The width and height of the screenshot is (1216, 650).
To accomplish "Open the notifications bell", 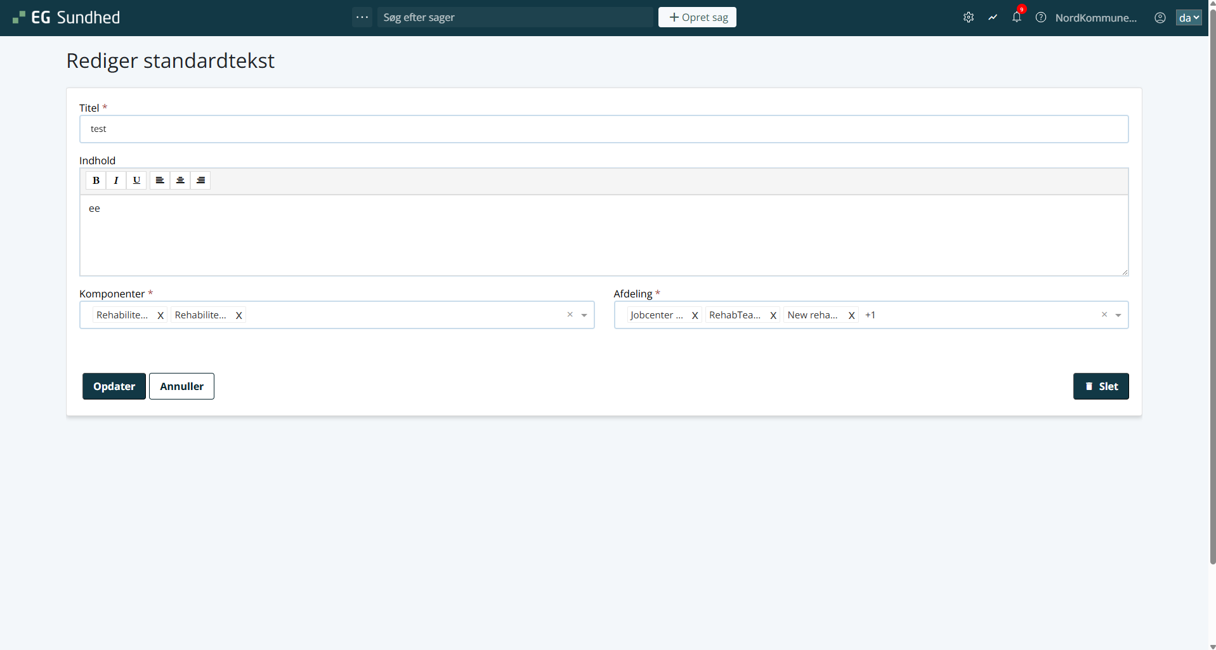I will coord(1016,18).
